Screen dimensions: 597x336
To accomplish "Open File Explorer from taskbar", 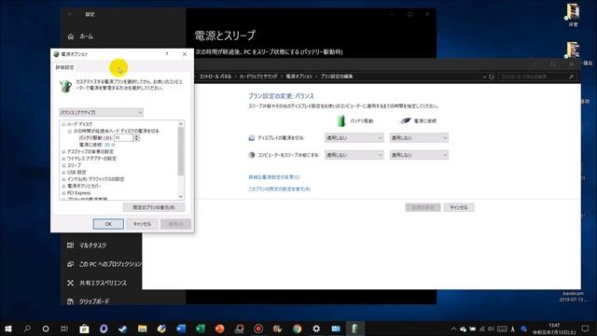I will click(x=142, y=329).
